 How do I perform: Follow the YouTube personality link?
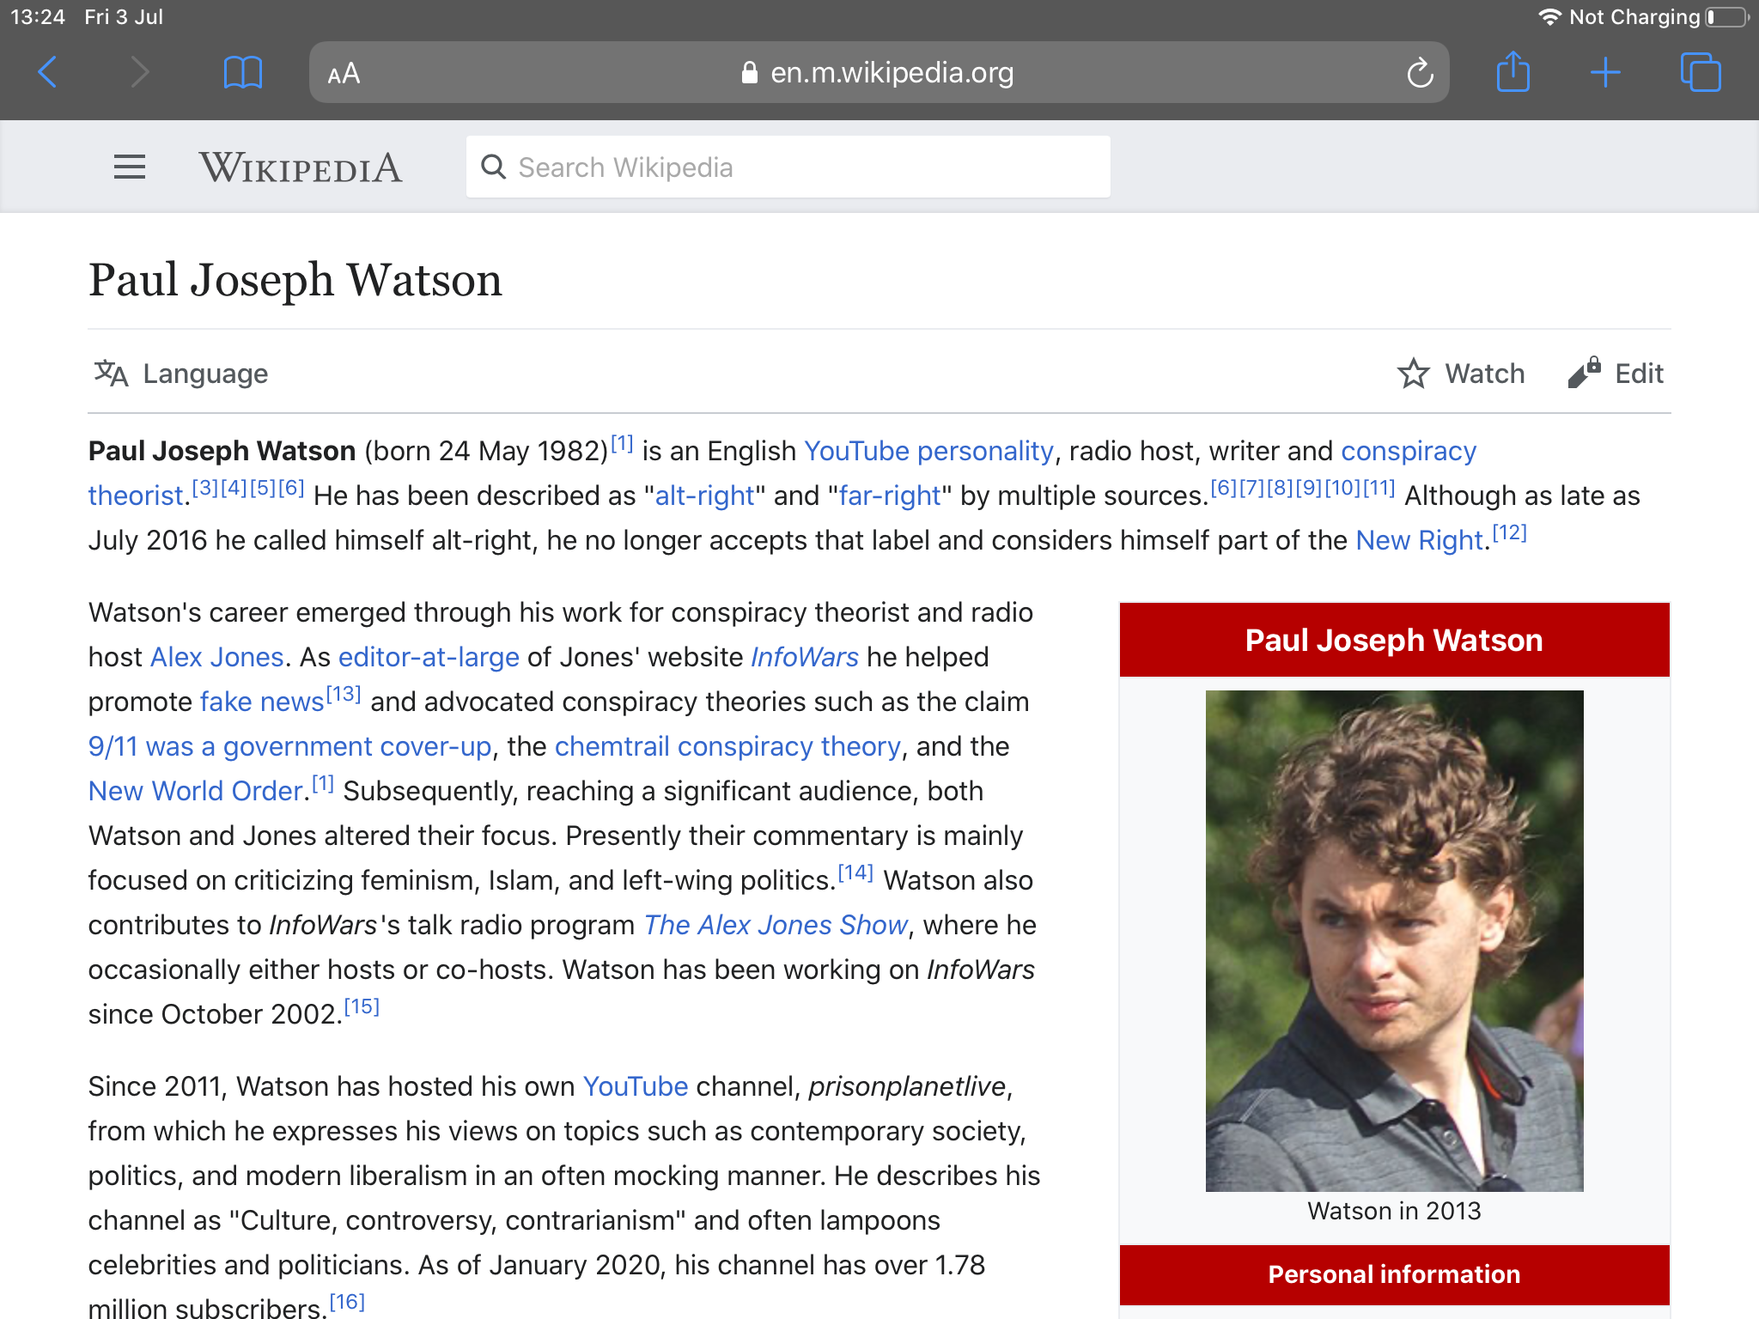pos(928,451)
